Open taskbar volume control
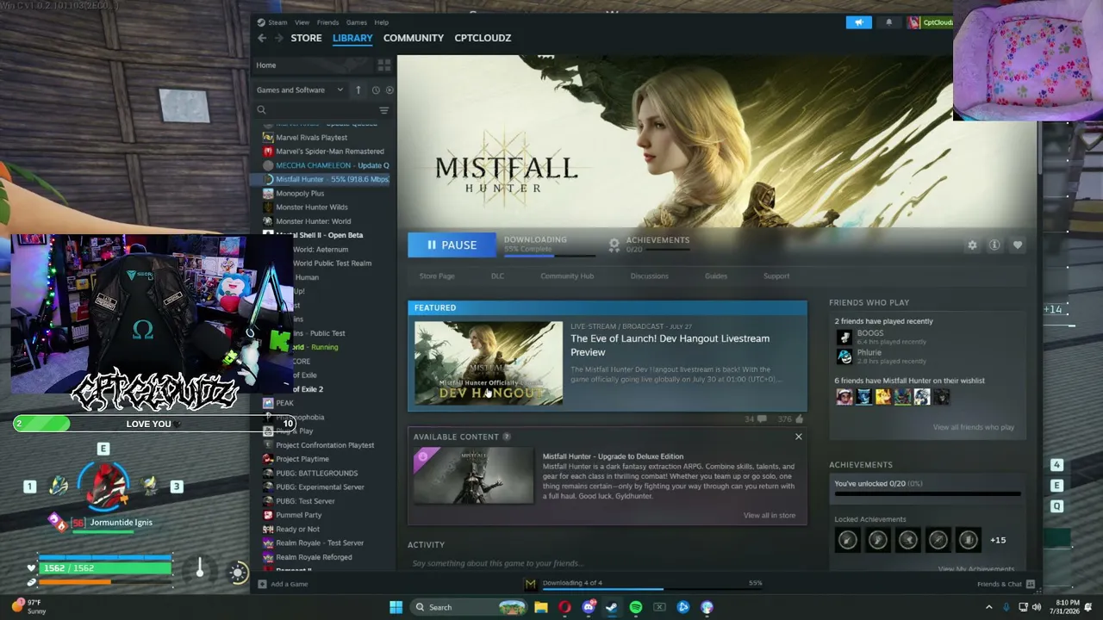Screen dimensions: 1103x620 pyautogui.click(x=1038, y=607)
